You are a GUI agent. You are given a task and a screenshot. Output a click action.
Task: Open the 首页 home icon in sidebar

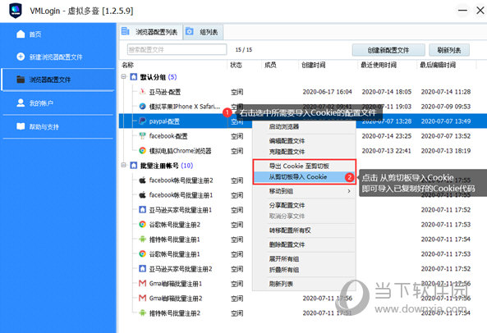(21, 34)
